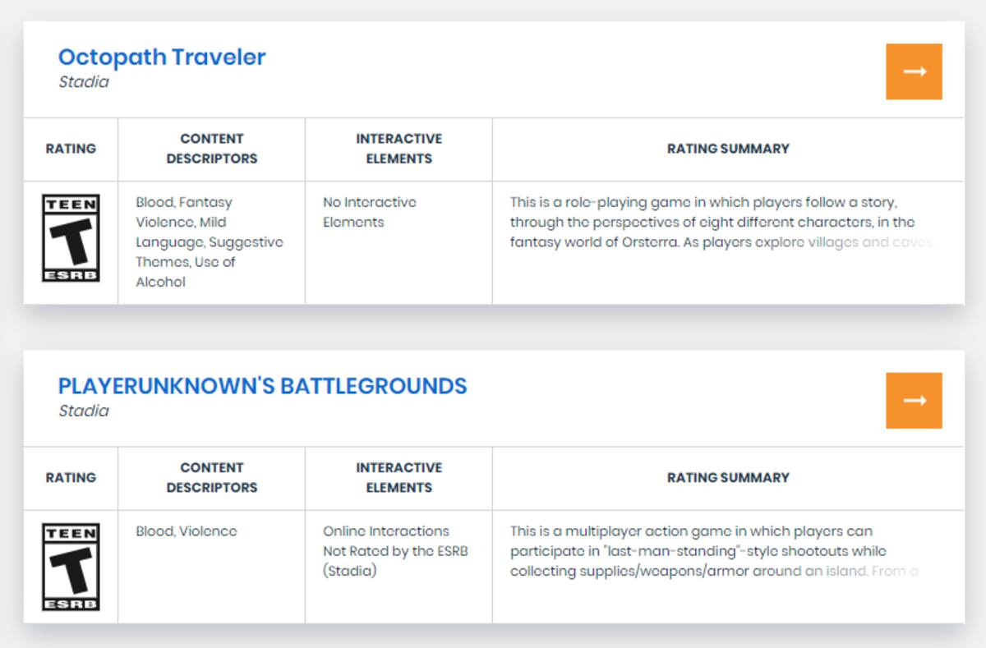Click the Teen ESRB rating icon for PLAYERUNKNOWN'S BATTLEGROUNDS
This screenshot has height=648, width=986.
tap(71, 567)
